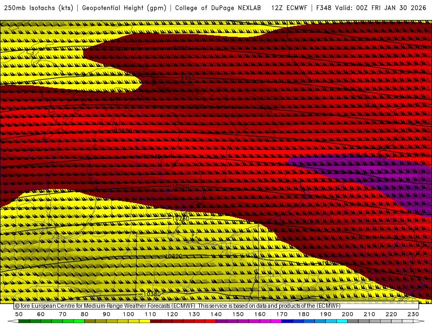Click the bright yellow legend swatch below 110
Image resolution: width=432 pixels, height=324 pixels.
pyautogui.click(x=145, y=321)
